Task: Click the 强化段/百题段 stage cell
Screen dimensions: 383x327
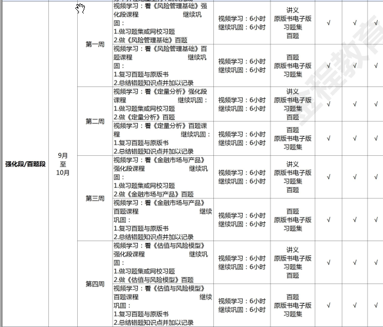Action: click(25, 164)
